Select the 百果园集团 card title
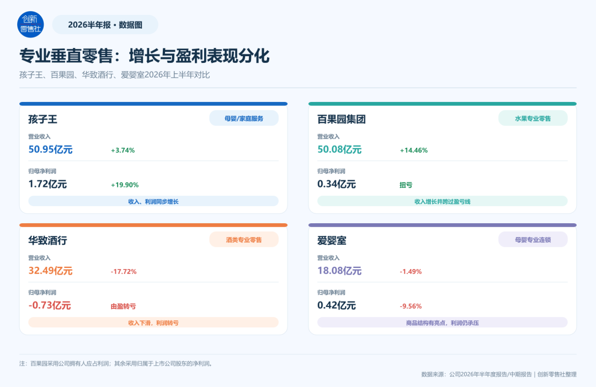596x387 pixels. (x=342, y=119)
